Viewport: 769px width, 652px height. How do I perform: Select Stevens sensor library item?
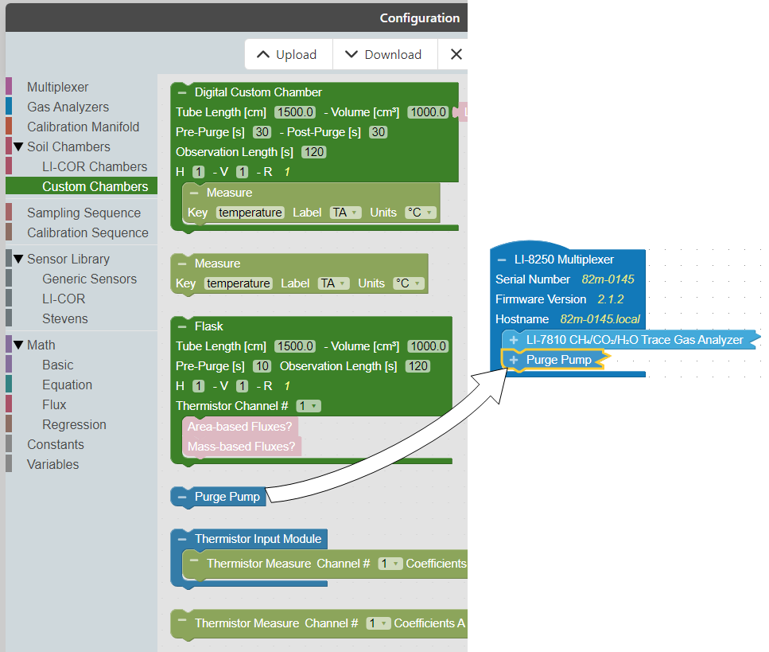click(x=64, y=318)
